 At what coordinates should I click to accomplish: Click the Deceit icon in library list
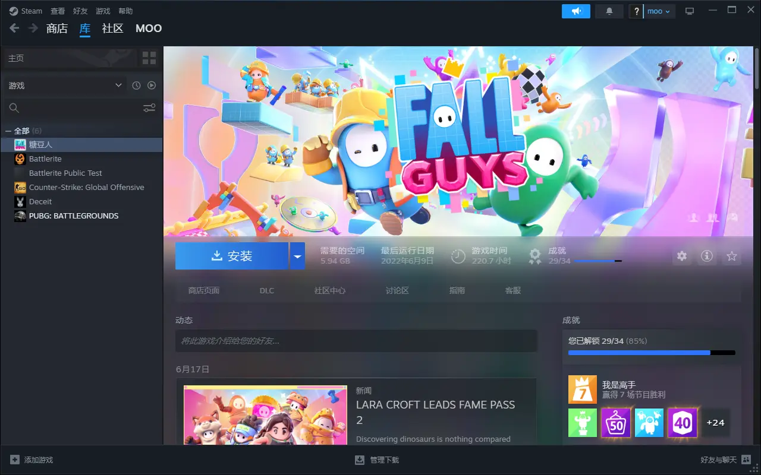20,201
